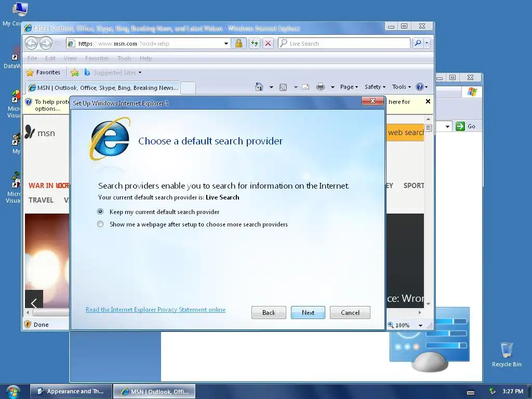Open the Favorites menu in the menu bar

click(x=97, y=58)
